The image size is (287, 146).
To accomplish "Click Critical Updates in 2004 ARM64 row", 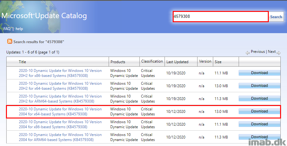I will point(148,137).
